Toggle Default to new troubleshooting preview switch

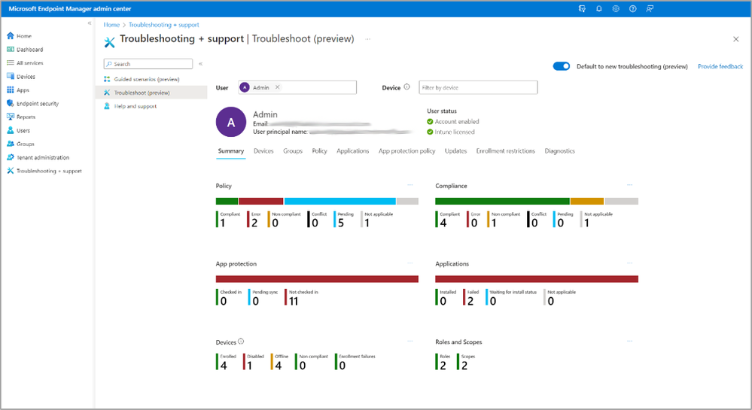point(561,66)
